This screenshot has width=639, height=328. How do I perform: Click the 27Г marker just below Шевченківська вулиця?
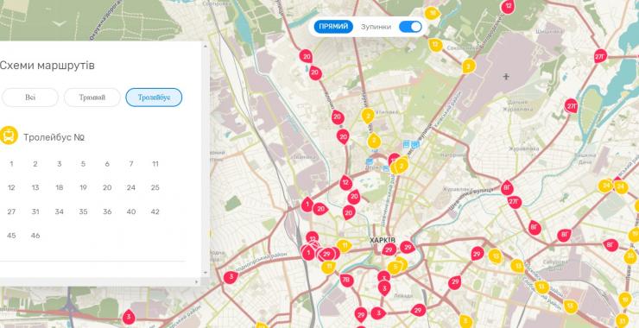515,201
